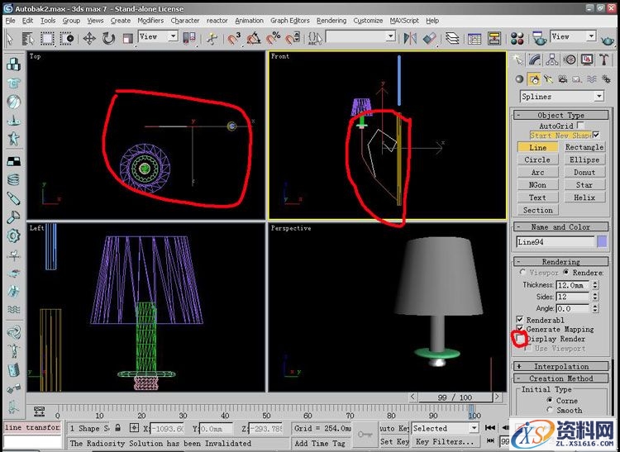Uncheck the Start New Shape checkbox
This screenshot has height=452, width=620.
point(596,136)
